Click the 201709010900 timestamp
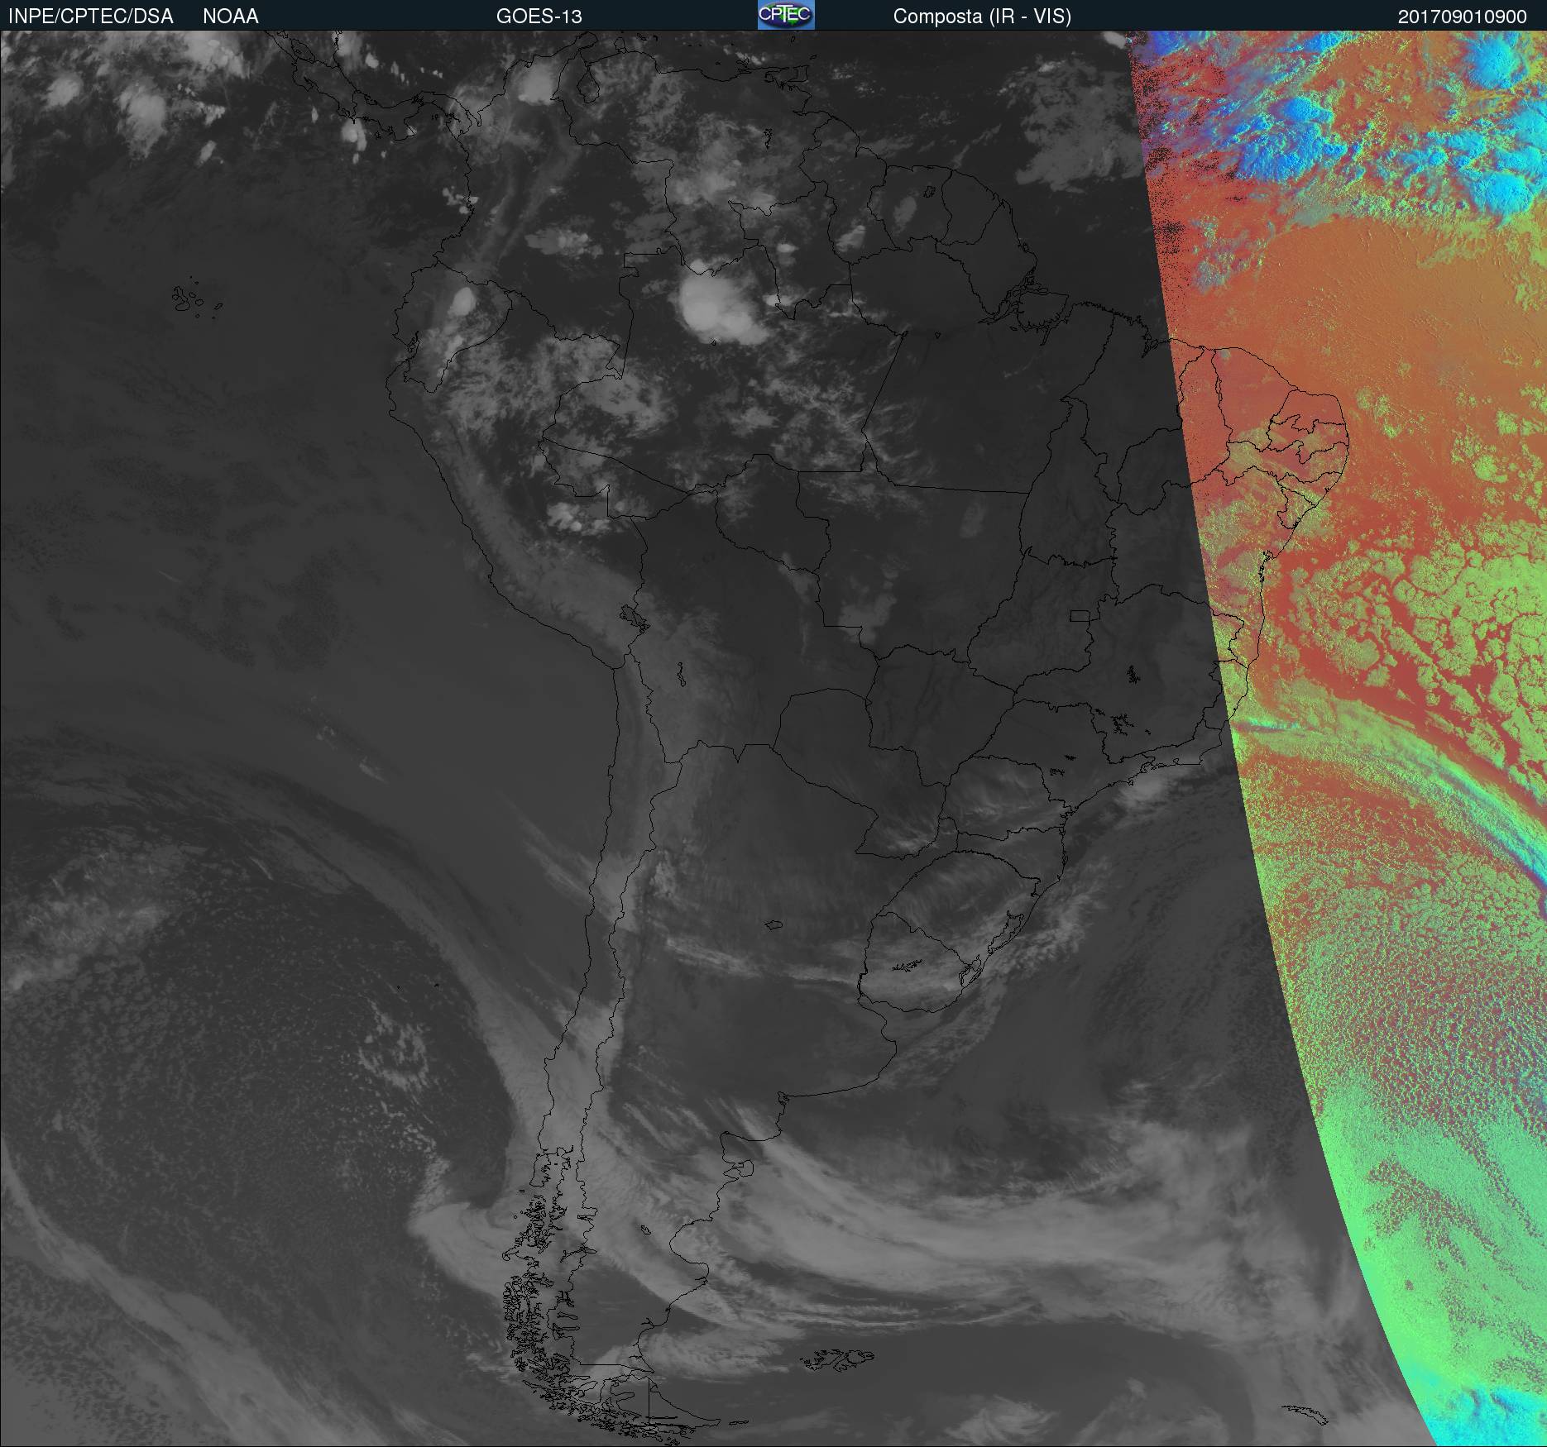 1463,17
